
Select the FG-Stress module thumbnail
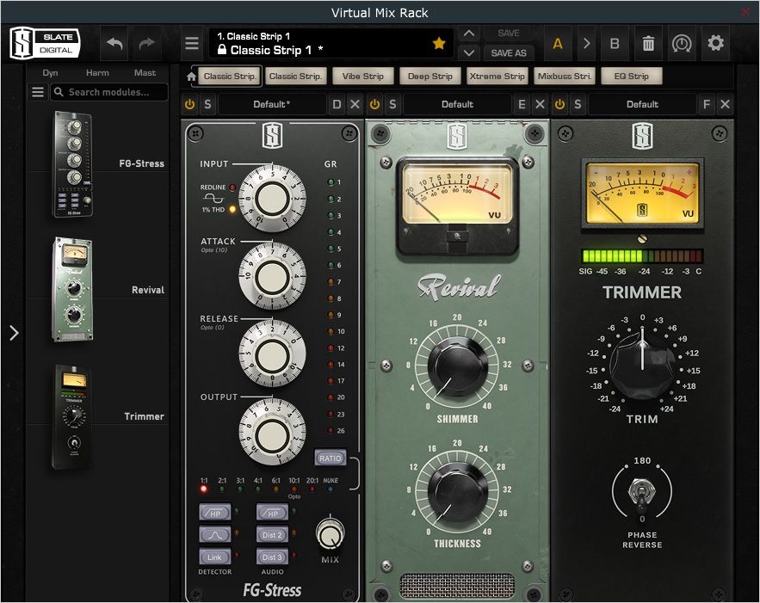point(72,163)
